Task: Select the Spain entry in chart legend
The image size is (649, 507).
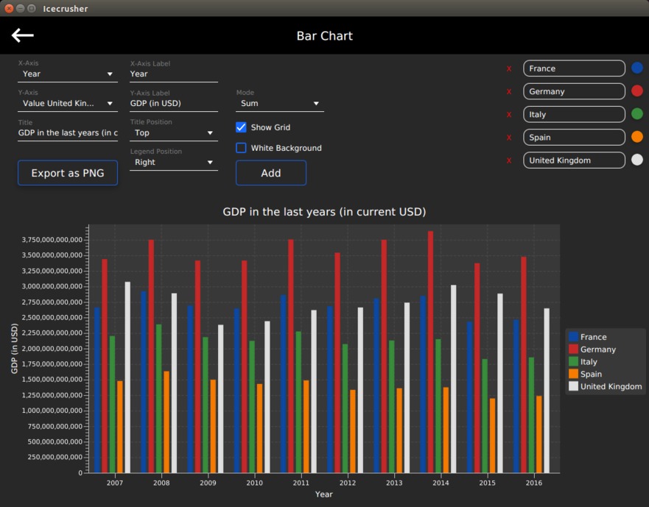Action: (585, 374)
